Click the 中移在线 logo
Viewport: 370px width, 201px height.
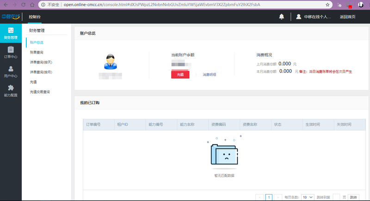pyautogui.click(x=12, y=16)
